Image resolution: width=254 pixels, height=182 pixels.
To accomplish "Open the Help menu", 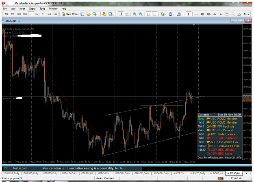I will pos(64,9).
